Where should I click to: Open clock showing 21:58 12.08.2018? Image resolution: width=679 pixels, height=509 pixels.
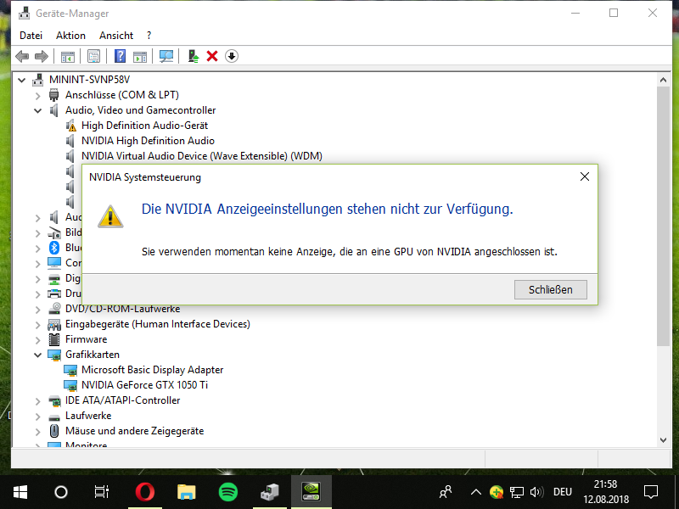605,492
